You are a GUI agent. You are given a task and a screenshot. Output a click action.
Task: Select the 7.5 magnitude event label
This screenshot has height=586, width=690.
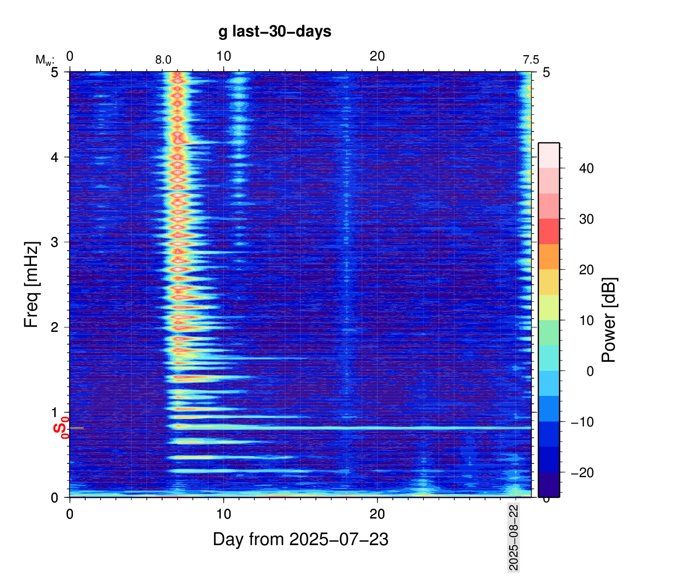531,60
